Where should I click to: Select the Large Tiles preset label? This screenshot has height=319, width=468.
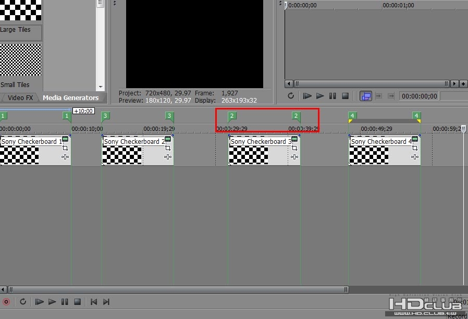[16, 30]
